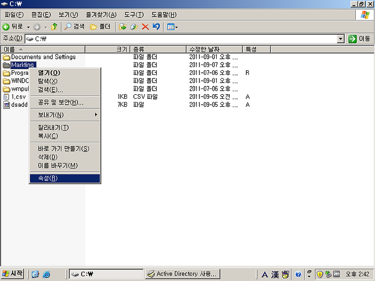Image resolution: width=375 pixels, height=281 pixels.
Task: Go up one folder level icon
Action: tap(54, 27)
